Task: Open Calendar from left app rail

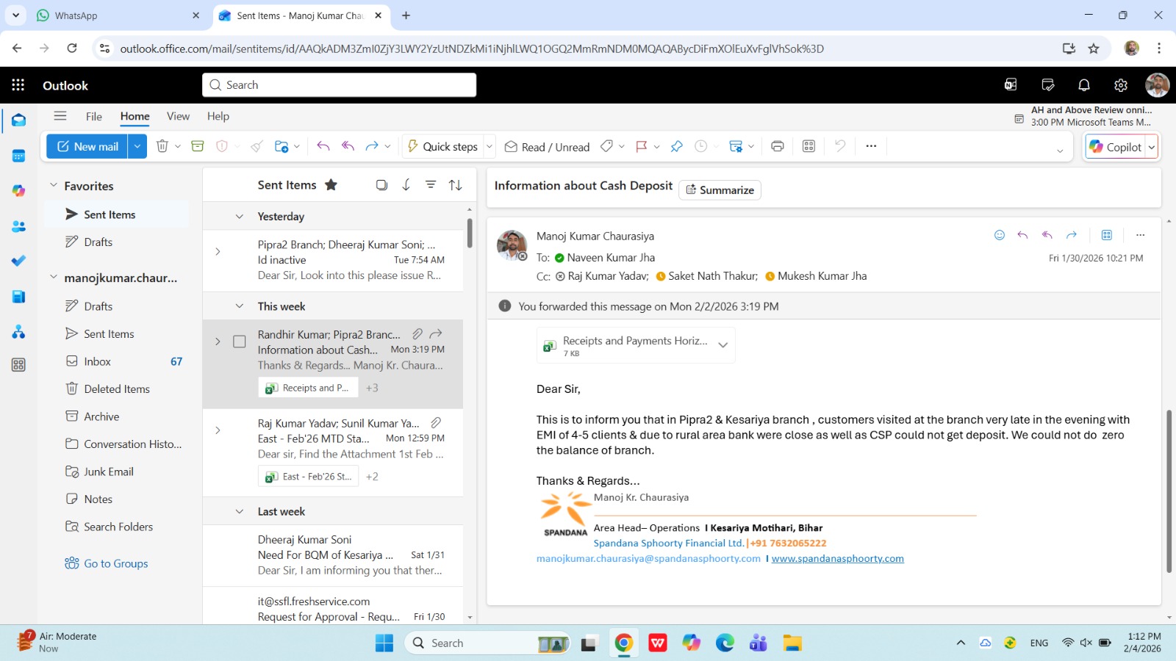Action: point(18,156)
